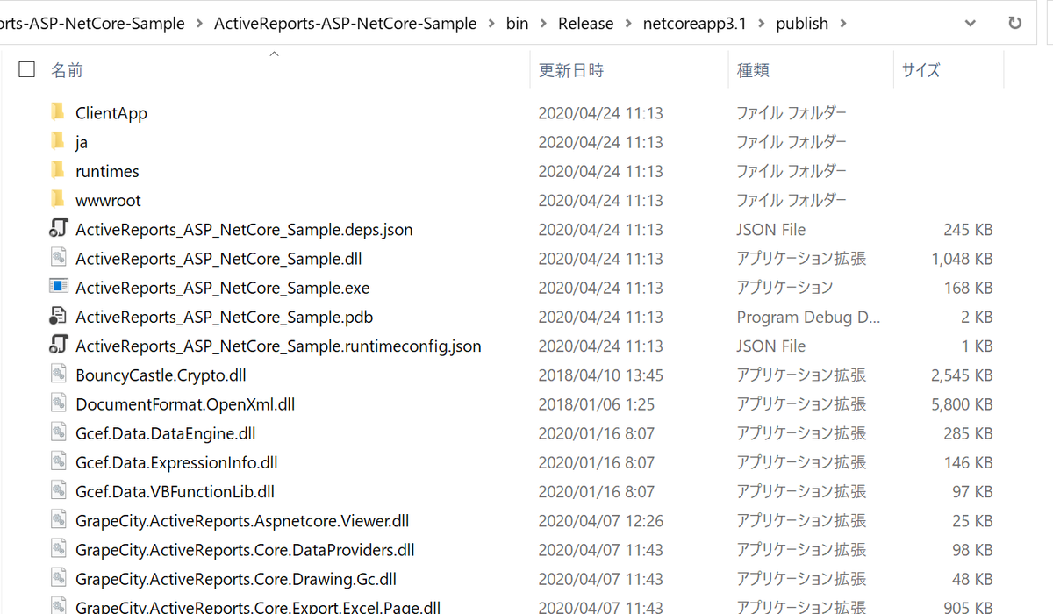Viewport: 1053px width, 614px height.
Task: Click the ClientApp folder icon
Action: [57, 111]
